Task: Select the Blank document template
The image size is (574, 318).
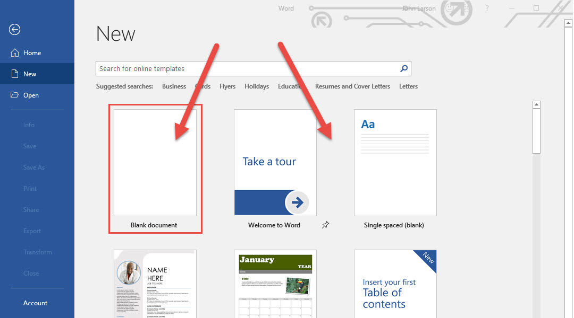Action: (155, 163)
